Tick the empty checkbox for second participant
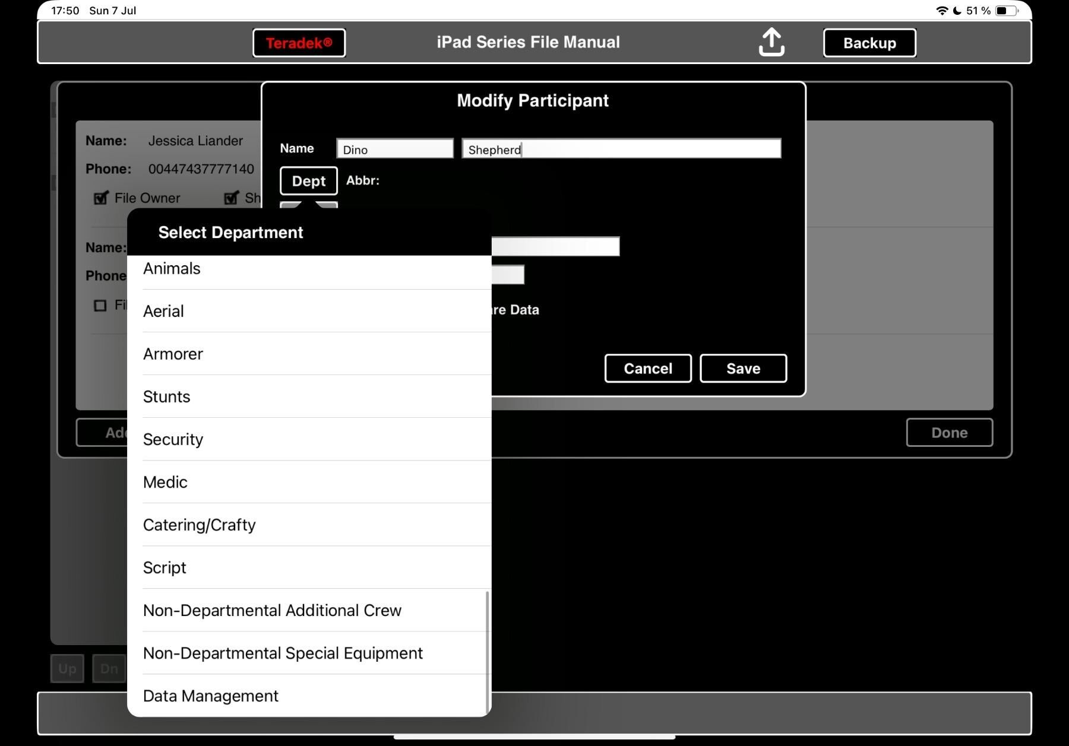This screenshot has height=746, width=1069. click(x=100, y=305)
